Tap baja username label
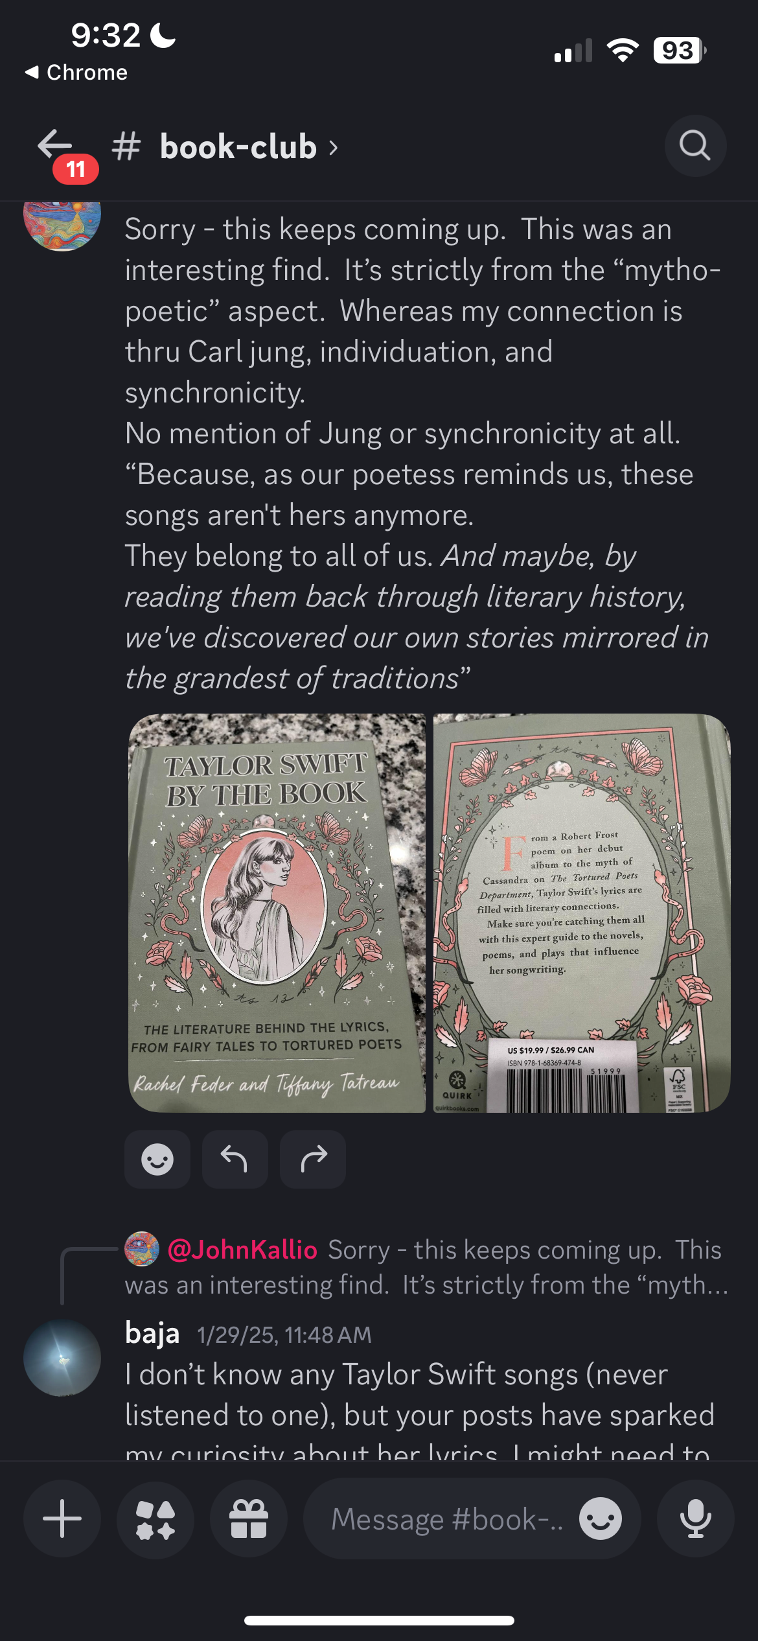The height and width of the screenshot is (1641, 758). [x=152, y=1333]
